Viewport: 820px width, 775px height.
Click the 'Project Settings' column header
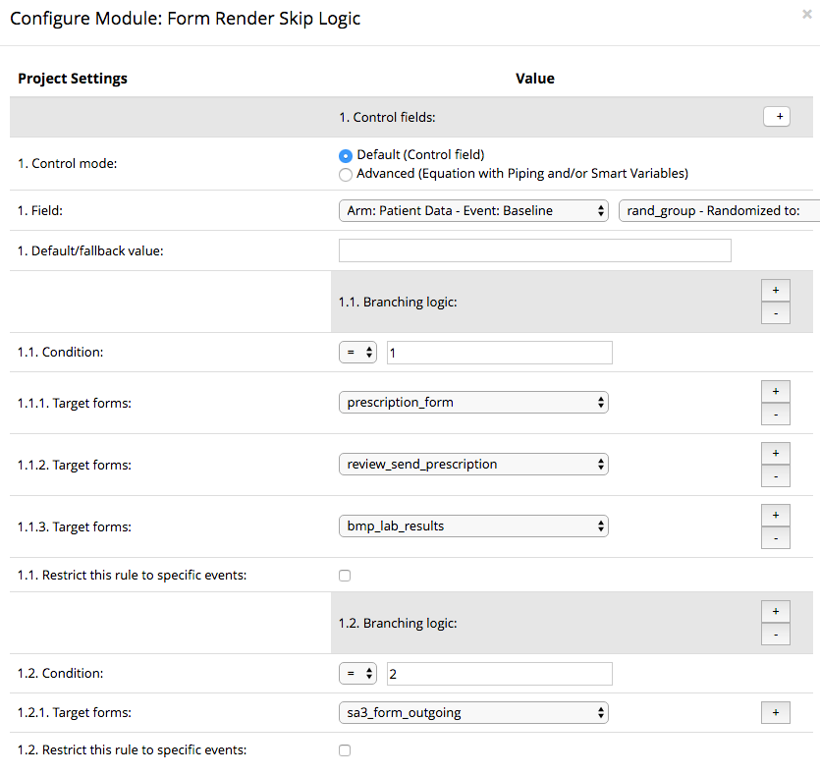[x=73, y=79]
